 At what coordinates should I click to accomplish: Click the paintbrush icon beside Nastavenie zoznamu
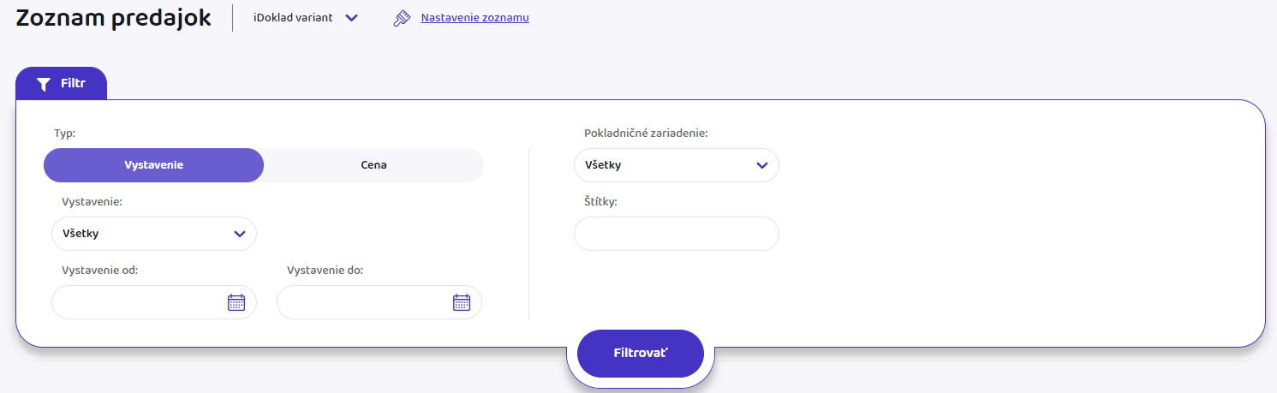[402, 18]
